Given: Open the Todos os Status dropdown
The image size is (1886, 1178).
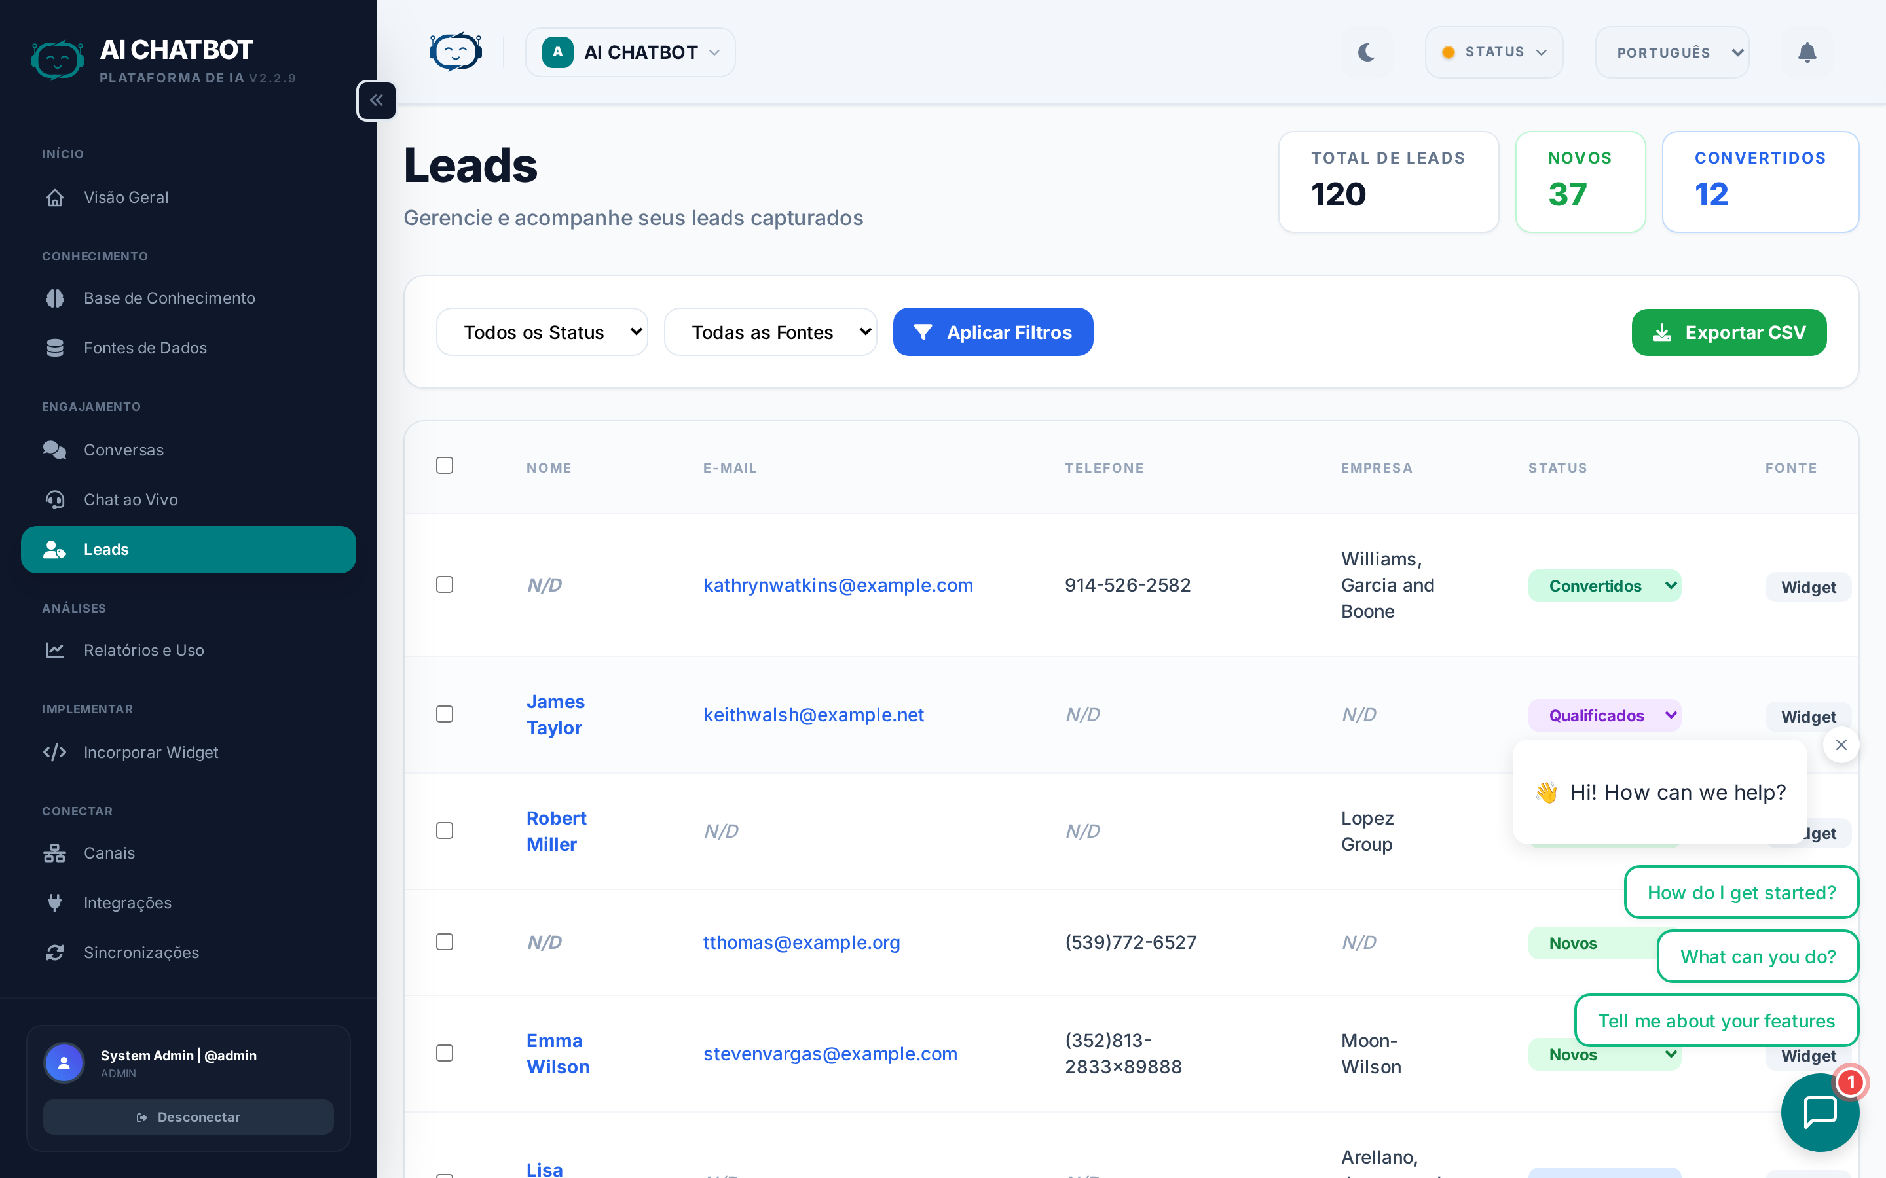Looking at the screenshot, I should click(542, 331).
